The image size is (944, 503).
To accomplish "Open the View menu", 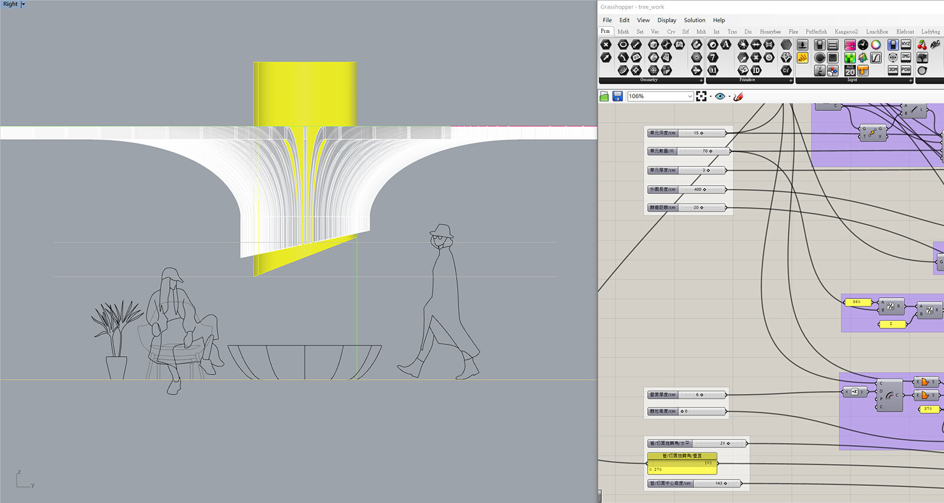I will [x=643, y=20].
